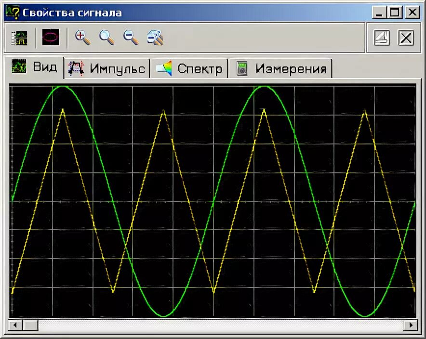Click the zoom out magnifier
The image size is (426, 339).
point(131,38)
